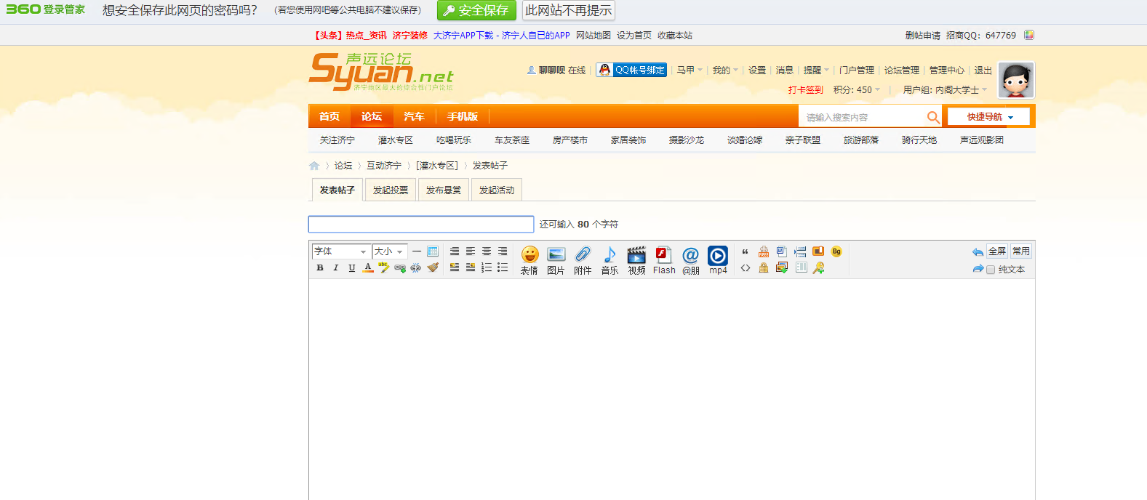The width and height of the screenshot is (1147, 500).
Task: Apply italic formatting in editor
Action: click(x=335, y=267)
